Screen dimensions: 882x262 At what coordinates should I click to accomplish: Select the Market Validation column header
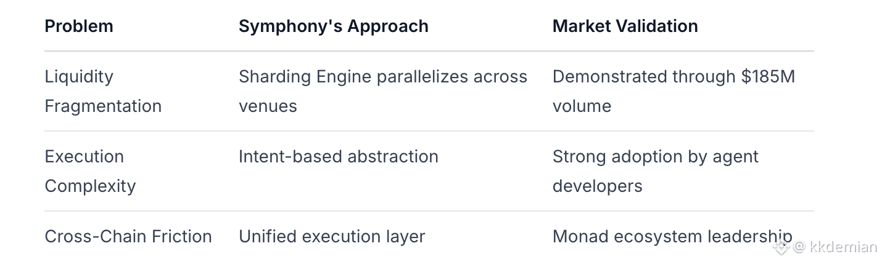point(625,26)
